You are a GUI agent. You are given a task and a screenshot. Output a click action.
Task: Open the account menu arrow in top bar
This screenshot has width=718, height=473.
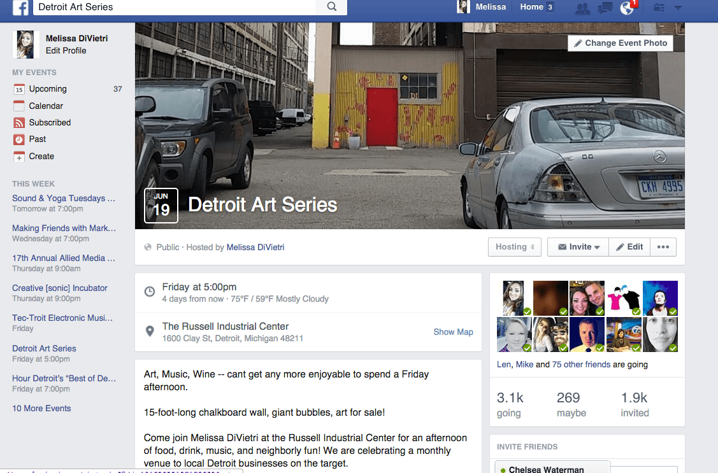pos(678,8)
